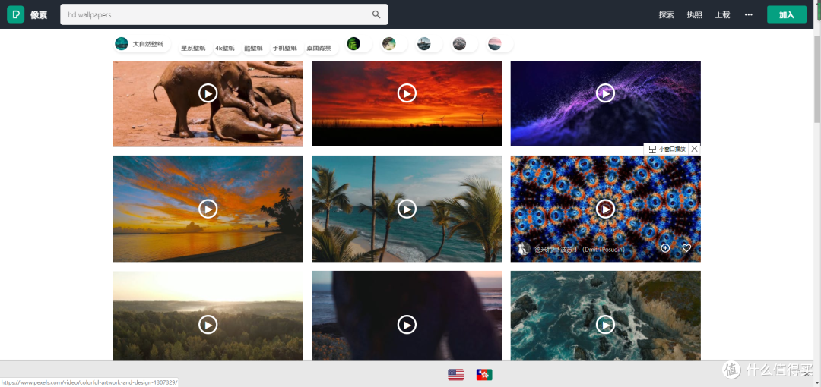Close the 小窗口播放 popup

click(x=694, y=149)
